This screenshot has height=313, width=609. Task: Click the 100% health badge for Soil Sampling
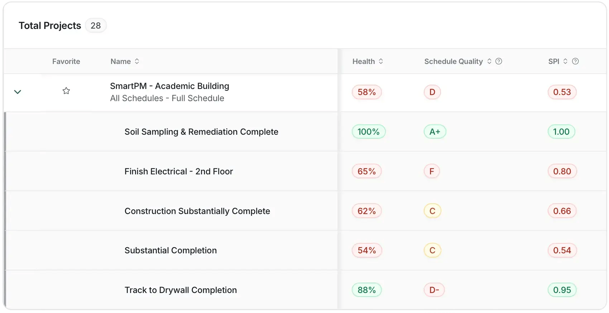tap(368, 131)
